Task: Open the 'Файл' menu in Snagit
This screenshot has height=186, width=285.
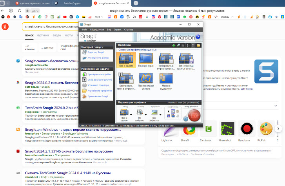Action: [84, 30]
